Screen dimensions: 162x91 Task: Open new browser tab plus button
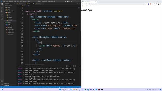point(98,2)
